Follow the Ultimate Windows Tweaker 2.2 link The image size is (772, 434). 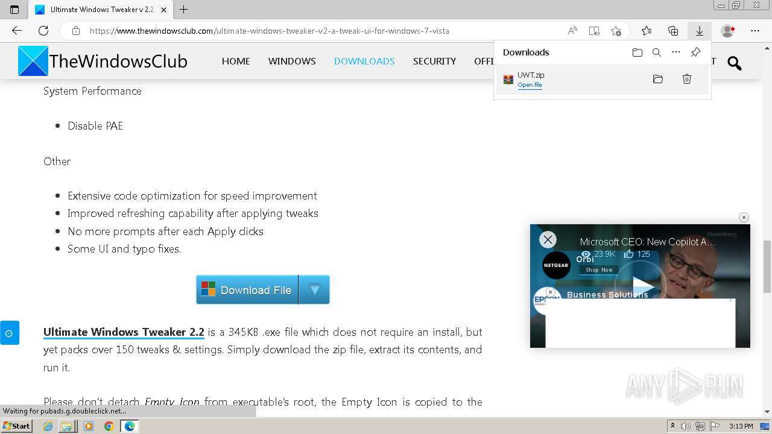tap(124, 332)
